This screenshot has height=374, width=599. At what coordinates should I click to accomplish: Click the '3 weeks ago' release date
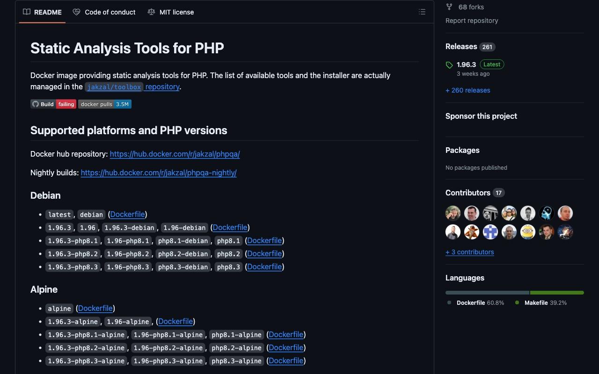coord(473,74)
